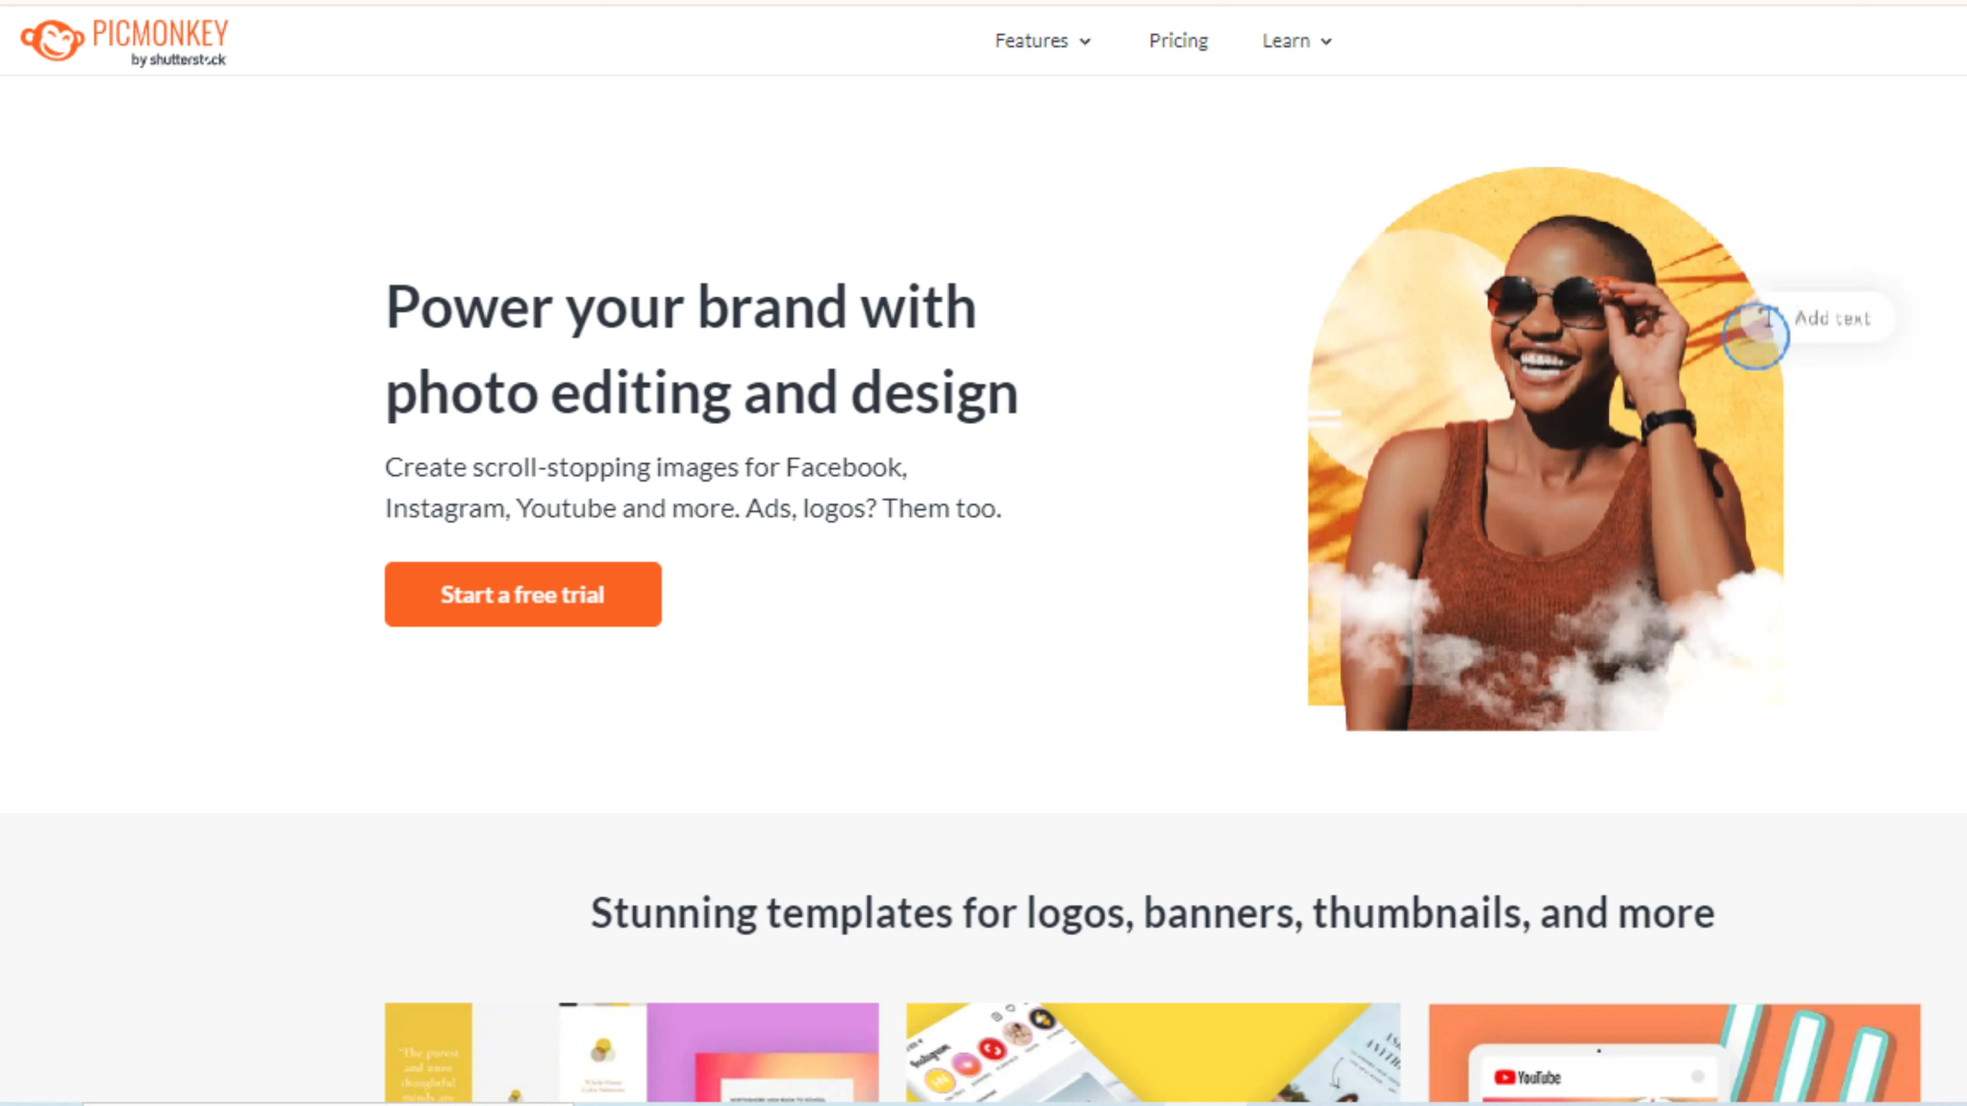Open the orange YouTube template thumbnail
Screen dimensions: 1967x1106
click(1675, 1053)
